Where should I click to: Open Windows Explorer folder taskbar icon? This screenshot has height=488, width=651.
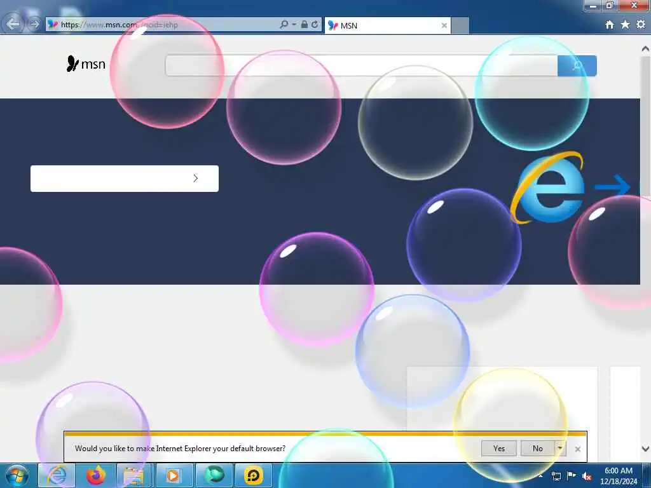coord(134,475)
